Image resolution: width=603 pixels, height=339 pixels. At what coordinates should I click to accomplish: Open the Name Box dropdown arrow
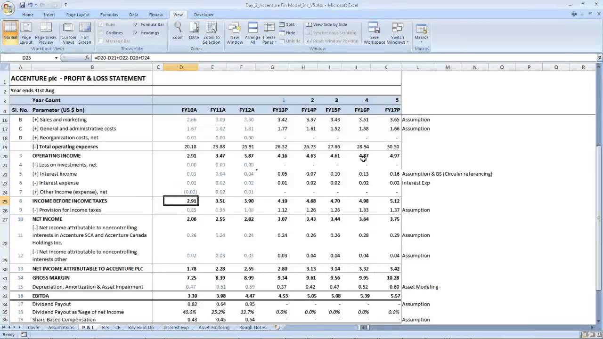56,58
